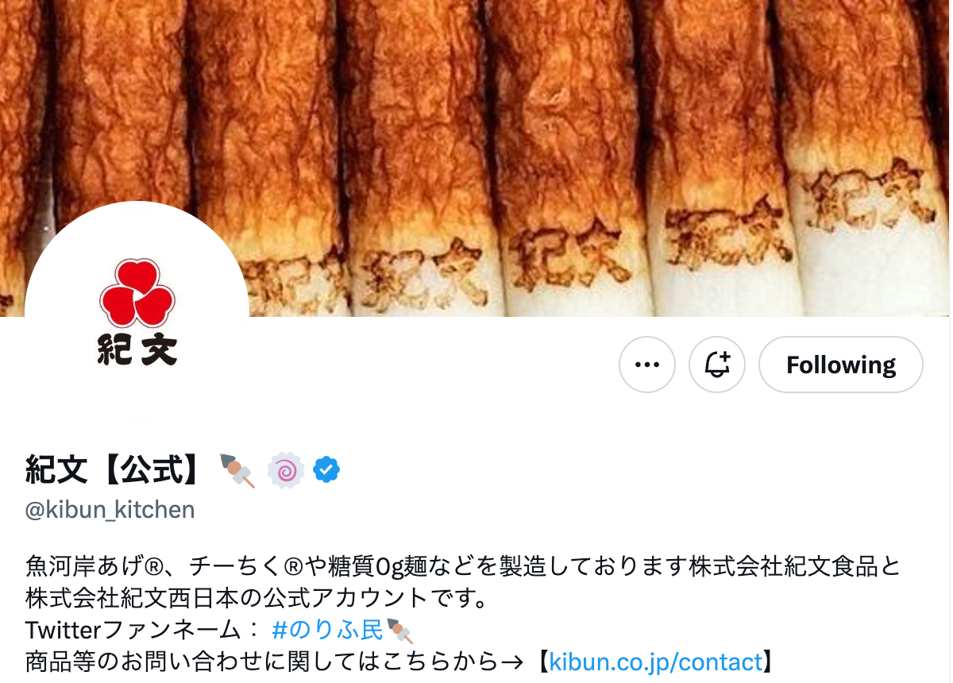This screenshot has height=683, width=953.
Task: Click the oden skewer emoji by name
Action: [237, 469]
